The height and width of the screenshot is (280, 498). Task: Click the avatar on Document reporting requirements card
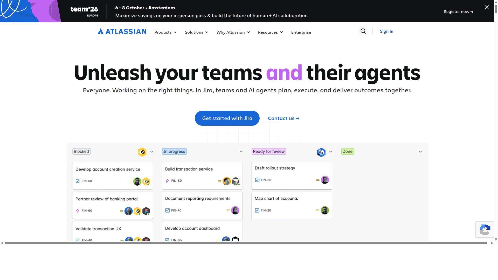click(x=235, y=210)
